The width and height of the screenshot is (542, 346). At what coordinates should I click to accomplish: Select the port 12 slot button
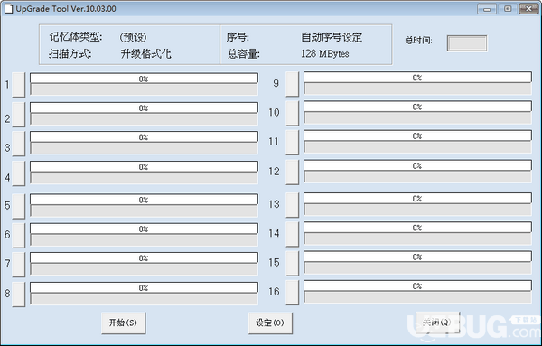(x=293, y=173)
